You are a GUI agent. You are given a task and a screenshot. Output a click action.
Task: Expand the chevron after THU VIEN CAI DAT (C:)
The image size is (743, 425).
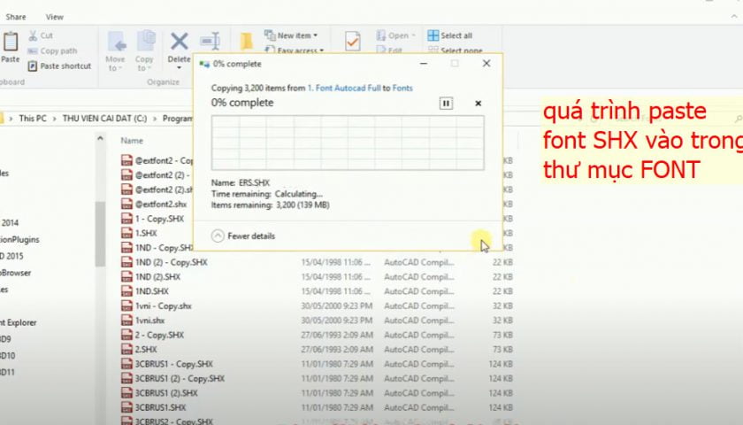coord(155,119)
